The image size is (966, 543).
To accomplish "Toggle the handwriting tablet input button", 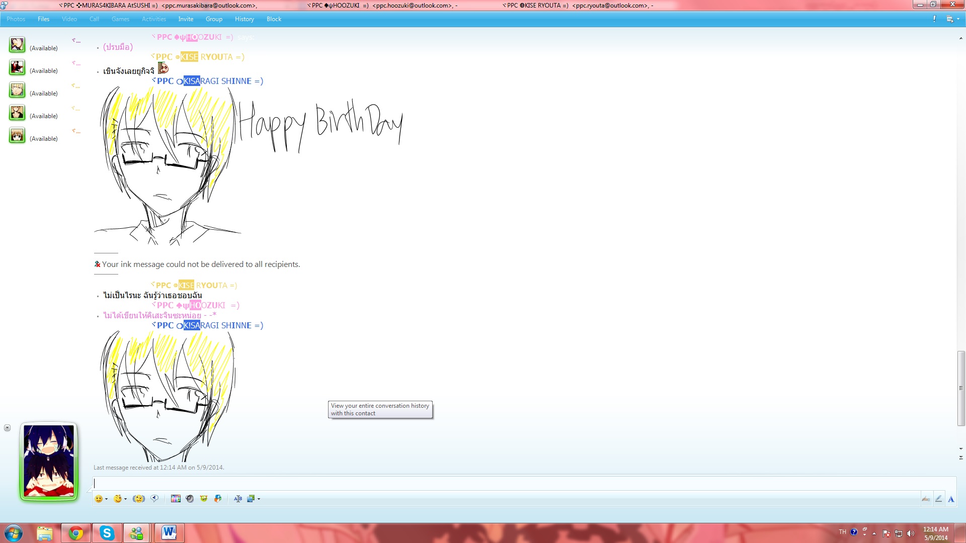I will [x=926, y=499].
